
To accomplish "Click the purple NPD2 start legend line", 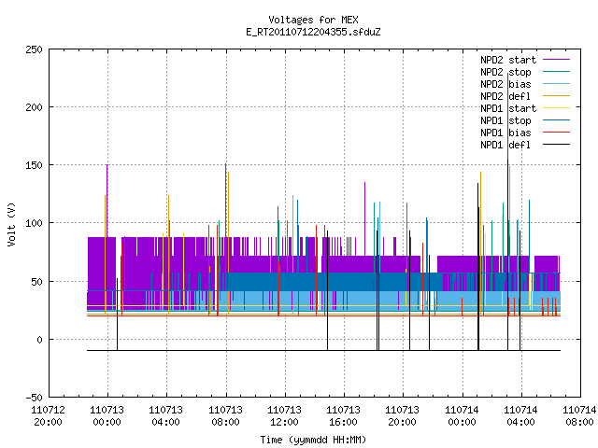I will tap(557, 60).
